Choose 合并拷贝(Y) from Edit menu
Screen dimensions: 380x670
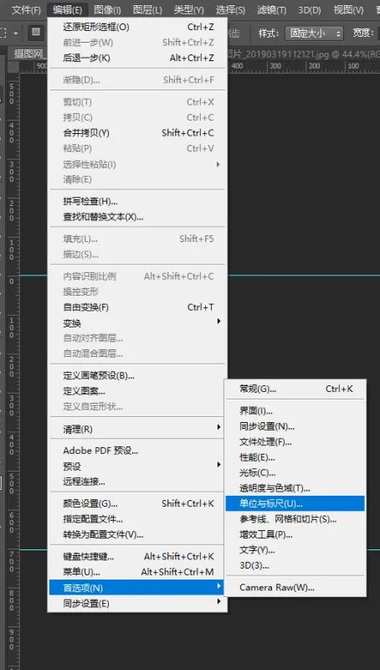[x=137, y=133]
